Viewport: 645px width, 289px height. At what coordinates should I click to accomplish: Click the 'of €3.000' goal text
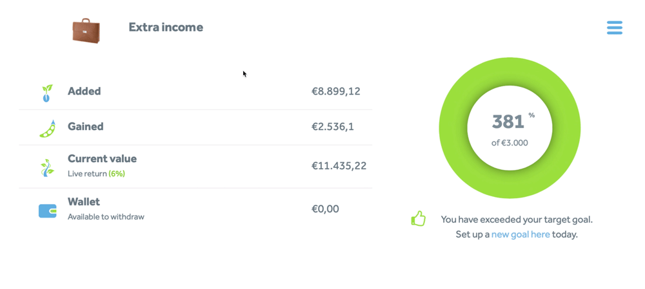[510, 143]
